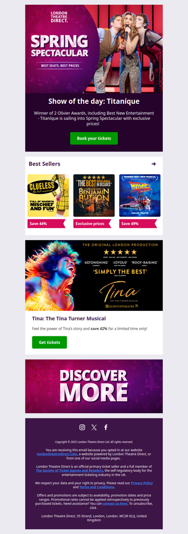Image resolution: width=188 pixels, height=534 pixels.
Task: Open the Instagram icon in footer
Action: (82, 427)
